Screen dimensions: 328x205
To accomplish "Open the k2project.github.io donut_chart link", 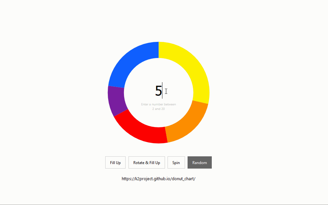I will tap(159, 178).
